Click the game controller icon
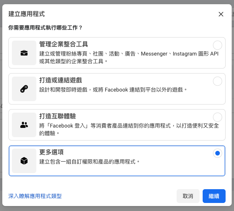 tap(24, 88)
